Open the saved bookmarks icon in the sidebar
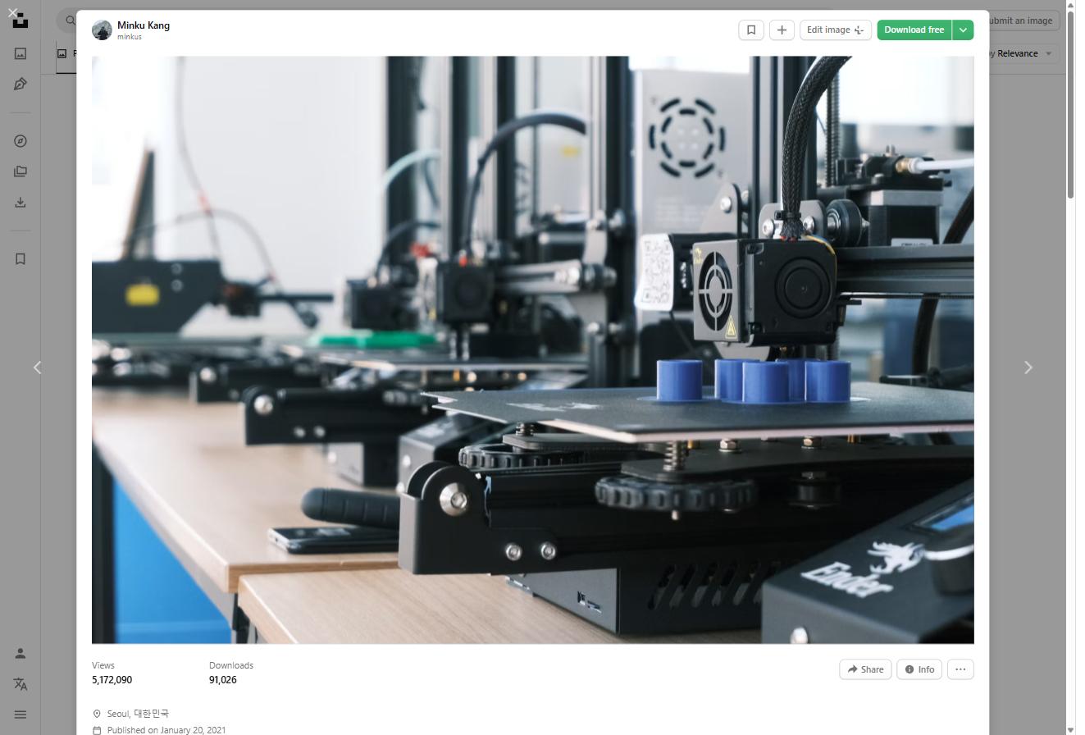The width and height of the screenshot is (1085, 735). tap(21, 259)
